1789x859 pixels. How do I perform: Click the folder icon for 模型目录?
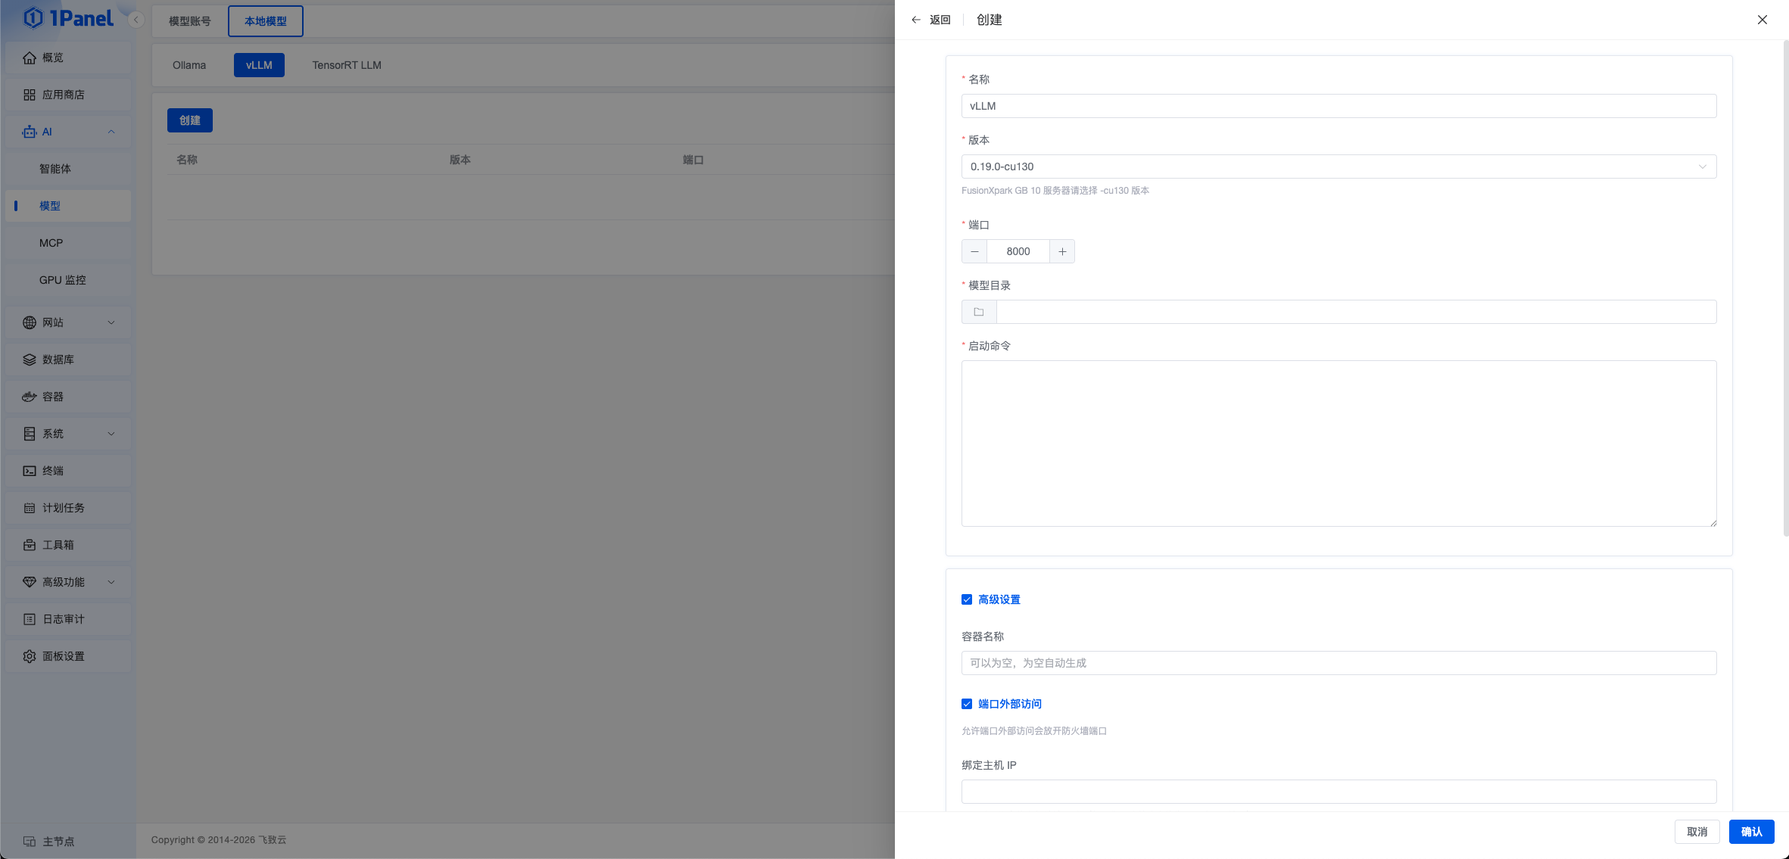pos(979,312)
